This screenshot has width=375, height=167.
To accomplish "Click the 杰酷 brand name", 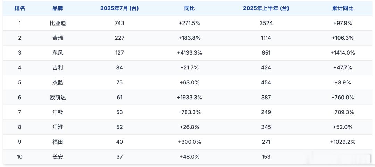I will [58, 82].
